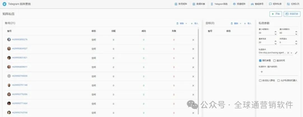Screen dimensions: 303x117
Task: Click 导入 in the targets panel
Action: (248, 23)
